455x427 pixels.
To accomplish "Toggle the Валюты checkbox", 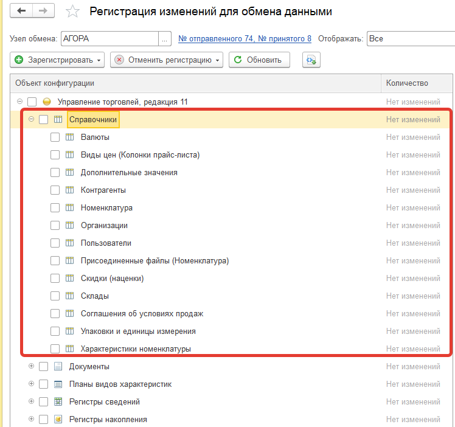I will (x=55, y=137).
